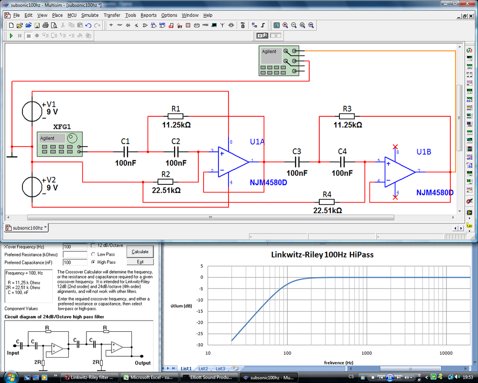
Task: Open the analog op-amp component group
Action: coord(145,25)
